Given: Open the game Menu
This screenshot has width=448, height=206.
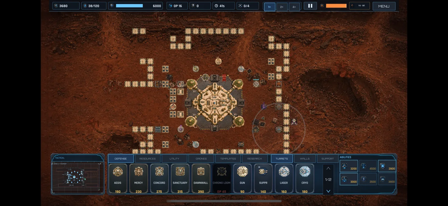Looking at the screenshot, I should pyautogui.click(x=384, y=6).
